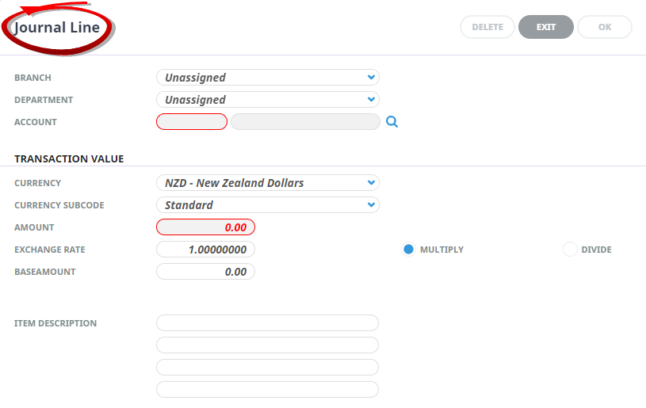Click the fourth Item Description line
The image size is (646, 408).
267,390
